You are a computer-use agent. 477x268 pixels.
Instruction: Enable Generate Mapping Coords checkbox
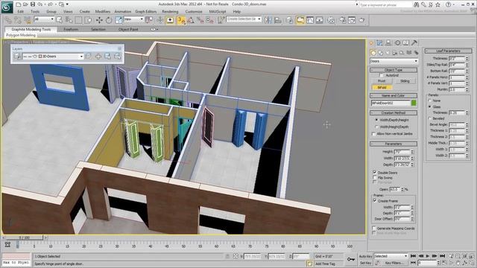(374, 228)
